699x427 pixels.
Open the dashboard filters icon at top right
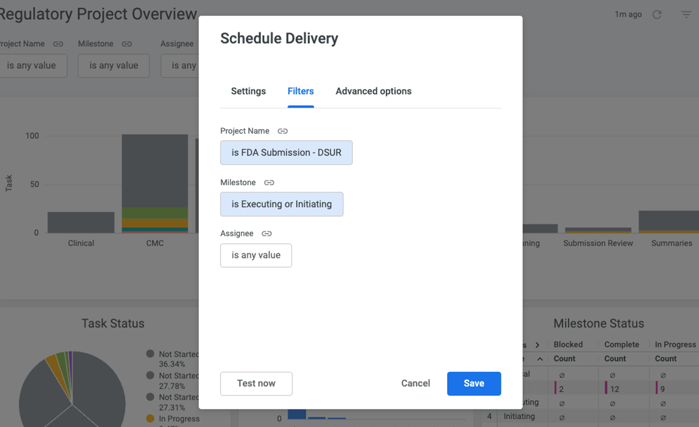686,15
